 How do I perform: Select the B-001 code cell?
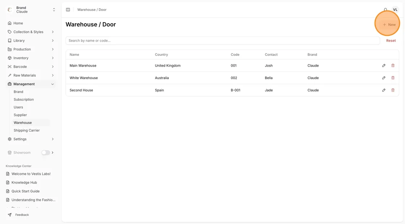coord(235,90)
